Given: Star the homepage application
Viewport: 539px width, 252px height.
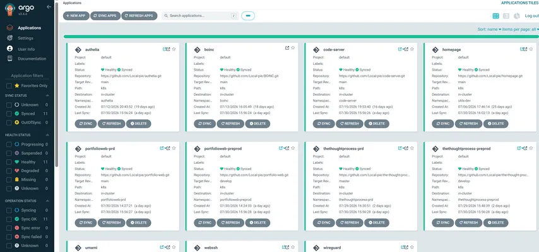Looking at the screenshot, I should [x=531, y=49].
